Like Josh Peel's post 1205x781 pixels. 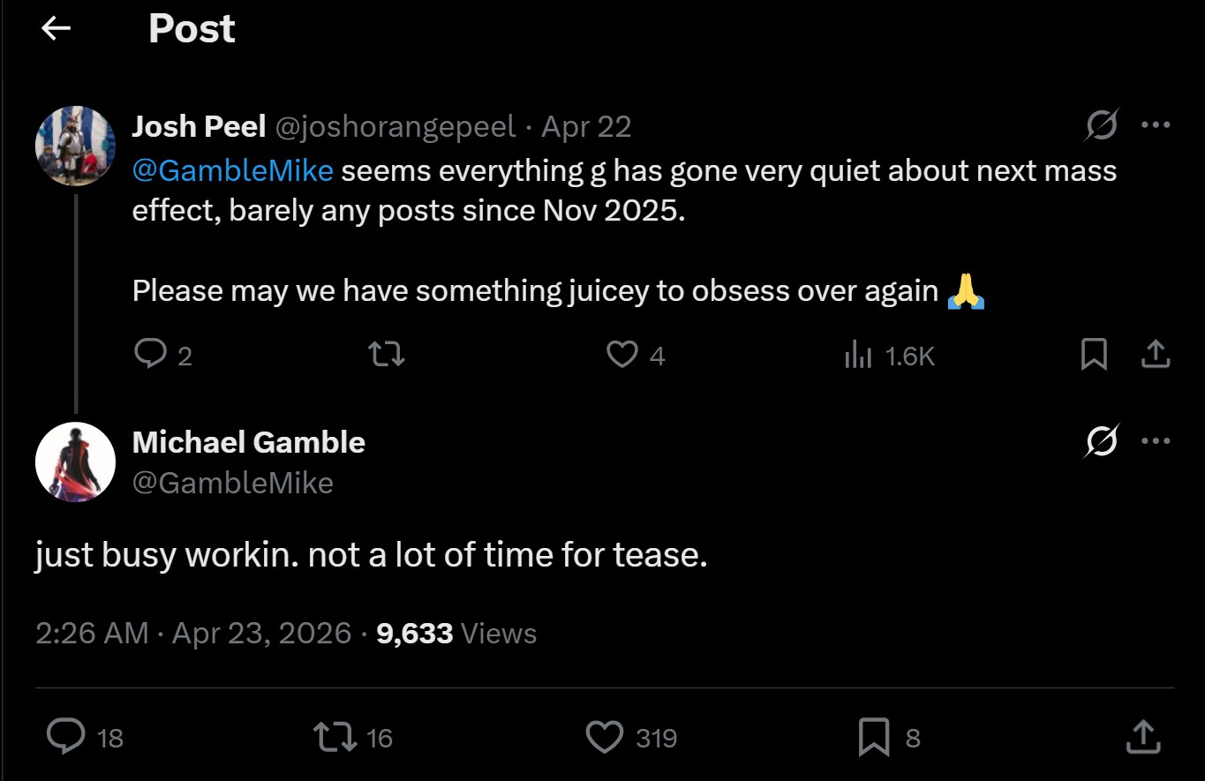621,355
